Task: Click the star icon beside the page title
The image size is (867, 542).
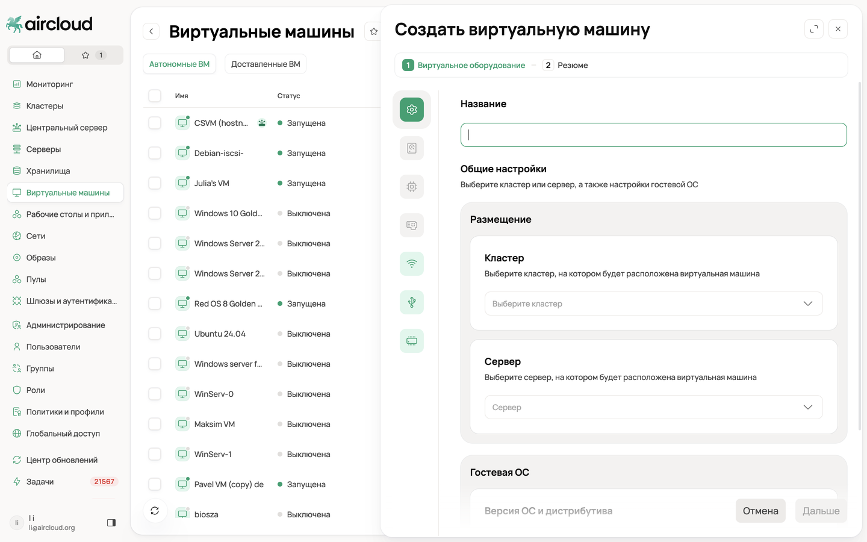Action: click(x=373, y=31)
